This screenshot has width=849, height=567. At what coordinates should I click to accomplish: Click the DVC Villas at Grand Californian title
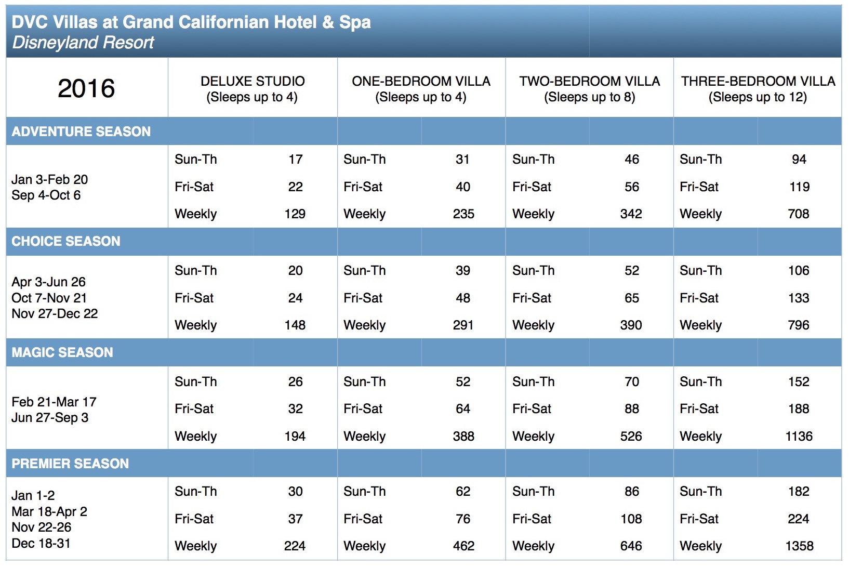coord(191,22)
